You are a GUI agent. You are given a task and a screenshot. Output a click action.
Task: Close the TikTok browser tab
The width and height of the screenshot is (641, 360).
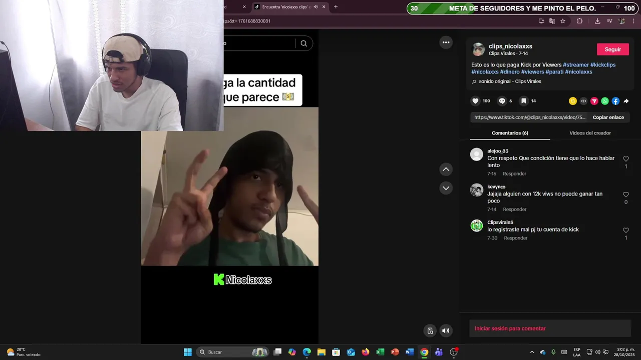click(324, 7)
